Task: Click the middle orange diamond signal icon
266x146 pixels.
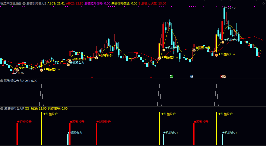Action: coord(159,59)
